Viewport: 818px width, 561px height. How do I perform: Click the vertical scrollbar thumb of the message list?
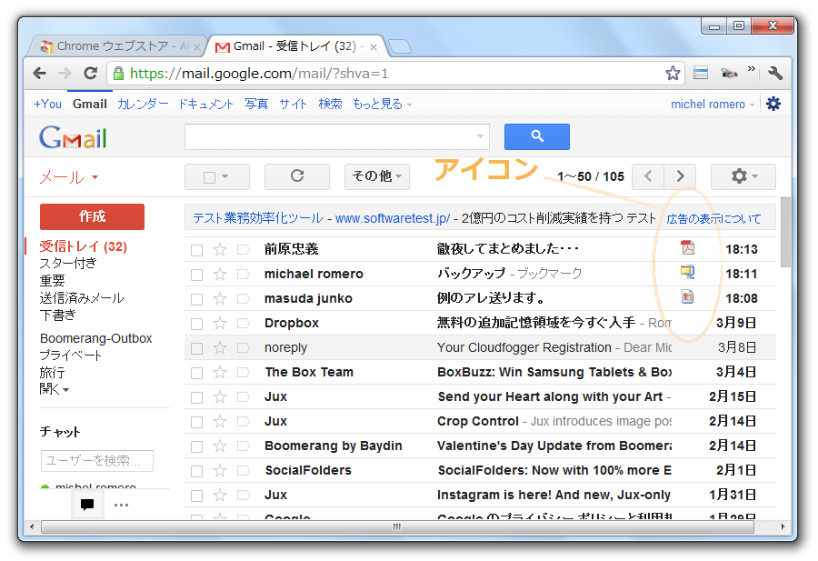pyautogui.click(x=785, y=232)
